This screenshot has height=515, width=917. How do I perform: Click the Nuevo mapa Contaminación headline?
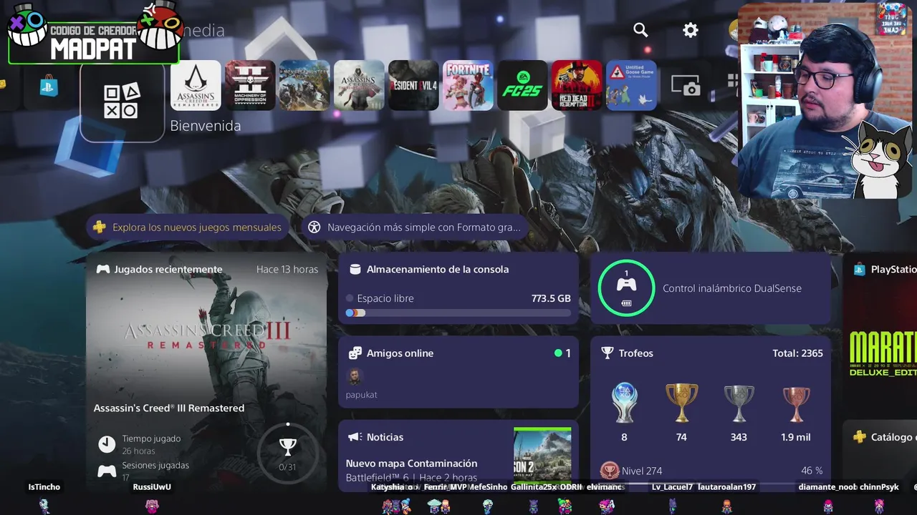coord(411,463)
